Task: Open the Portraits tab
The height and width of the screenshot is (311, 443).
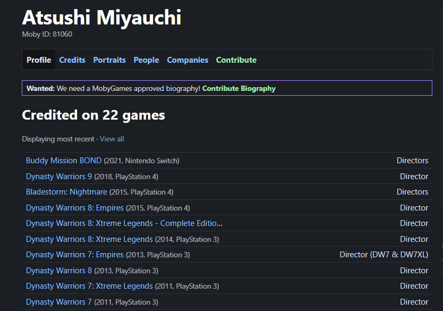Action: click(x=109, y=60)
